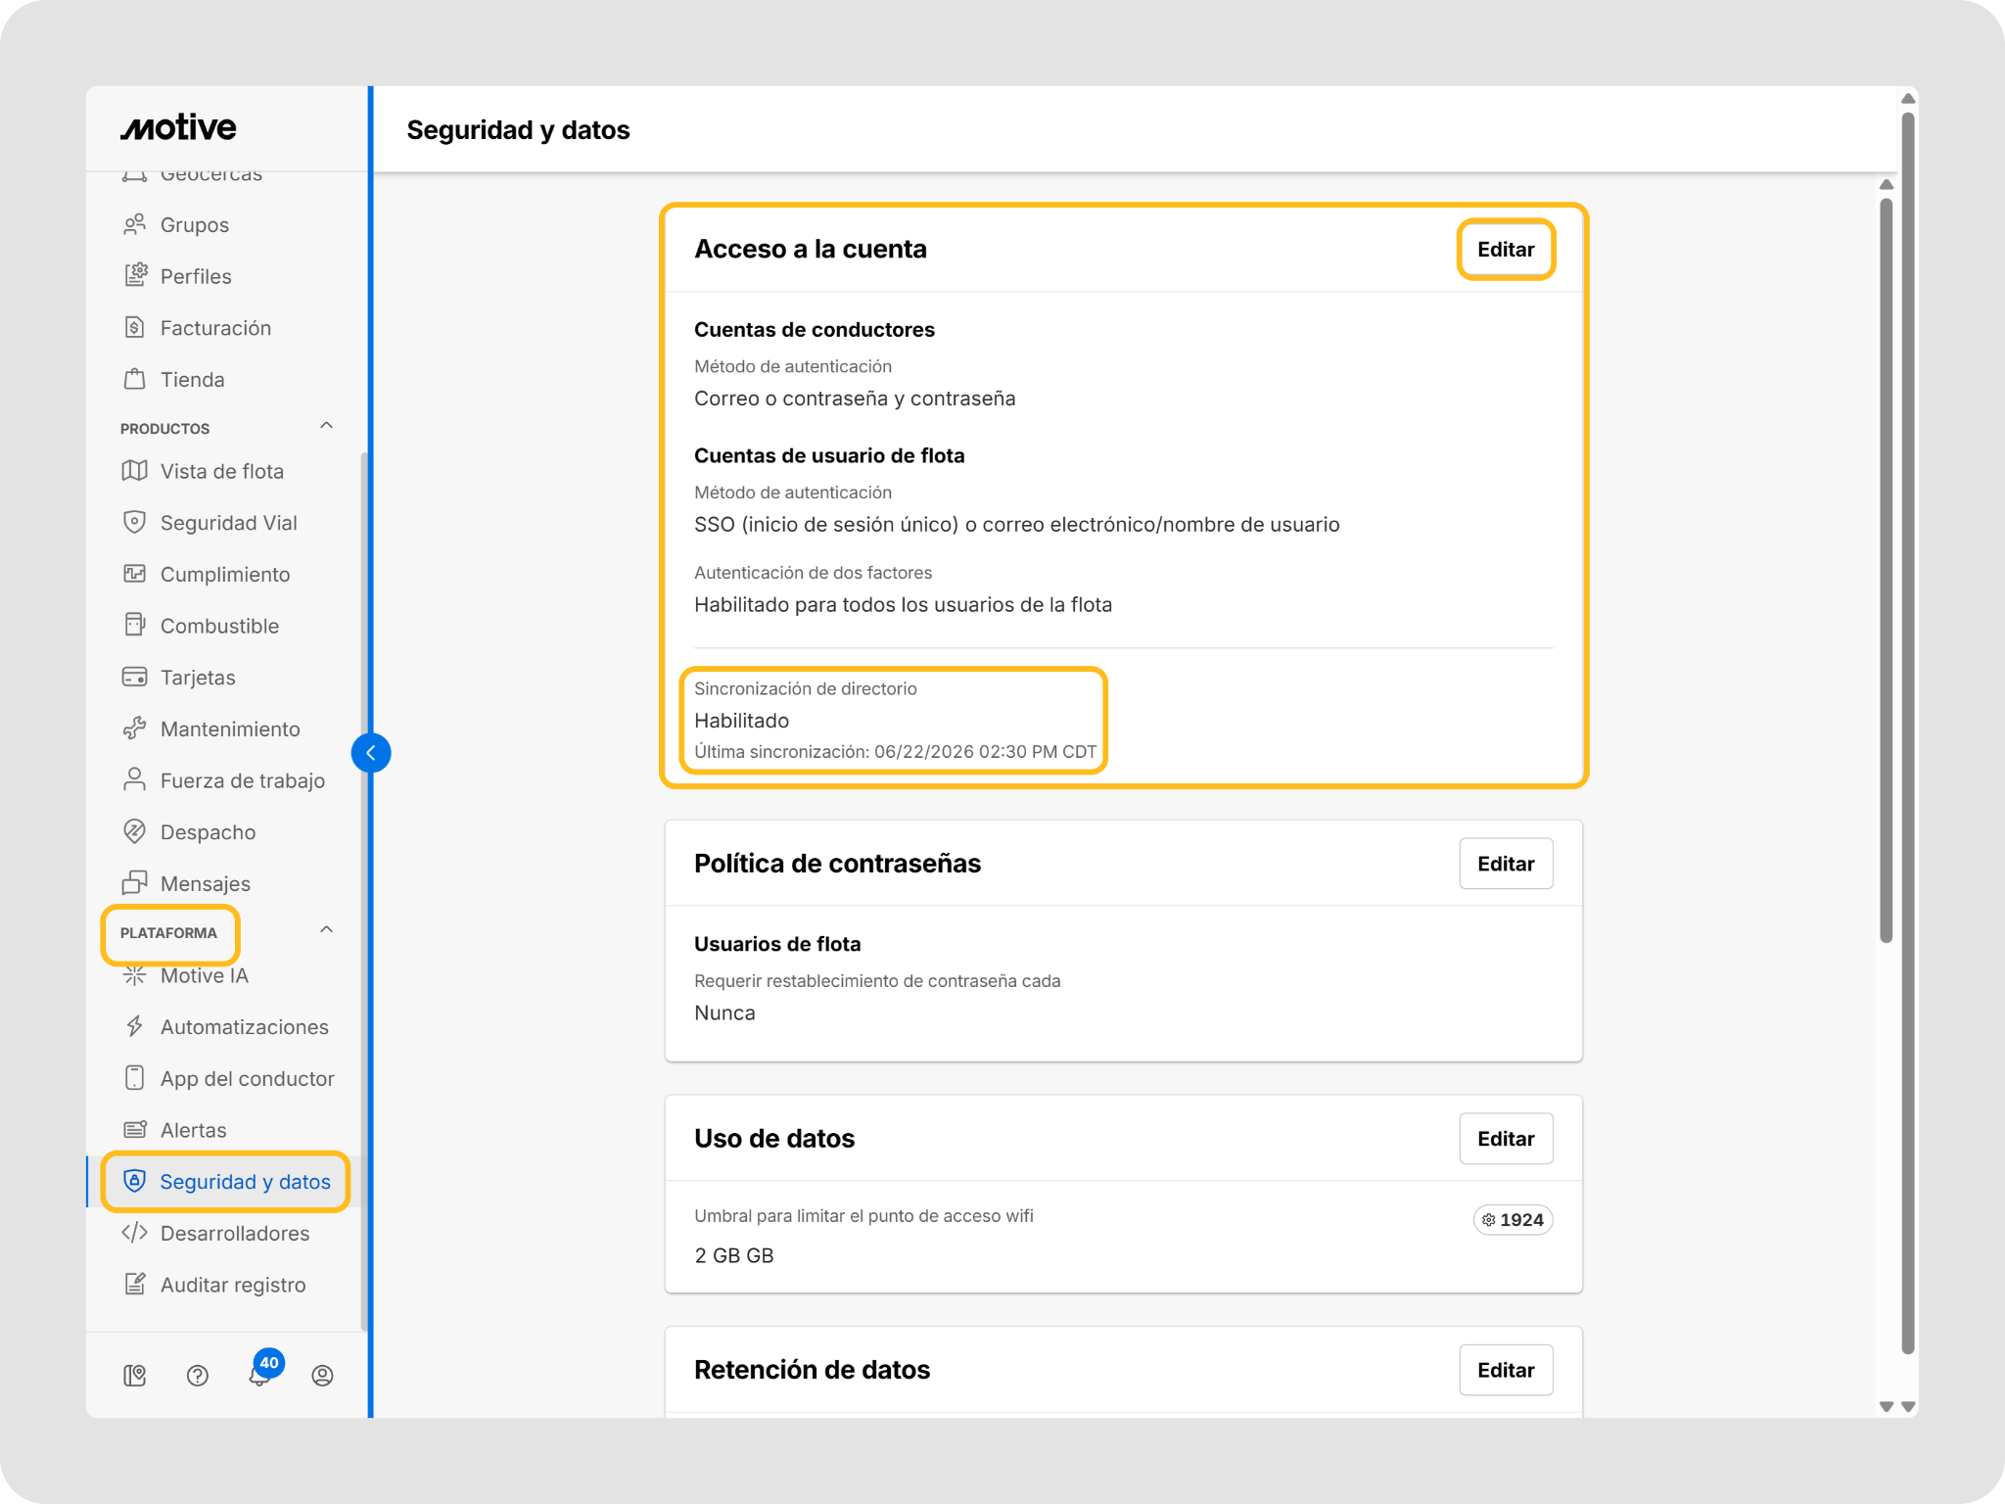This screenshot has height=1504, width=2005.
Task: Click the sidebar scrollbar thumb
Action: coord(364,891)
